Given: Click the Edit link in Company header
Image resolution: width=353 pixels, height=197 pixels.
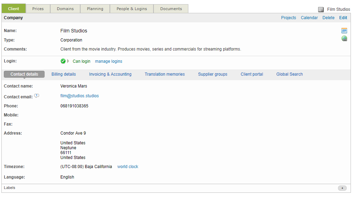Looking at the screenshot, I should 343,18.
